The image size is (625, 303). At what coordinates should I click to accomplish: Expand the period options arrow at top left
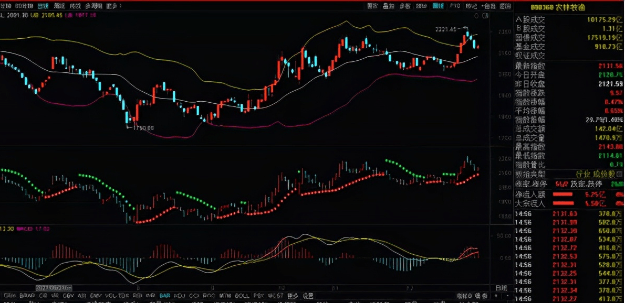(x=121, y=6)
